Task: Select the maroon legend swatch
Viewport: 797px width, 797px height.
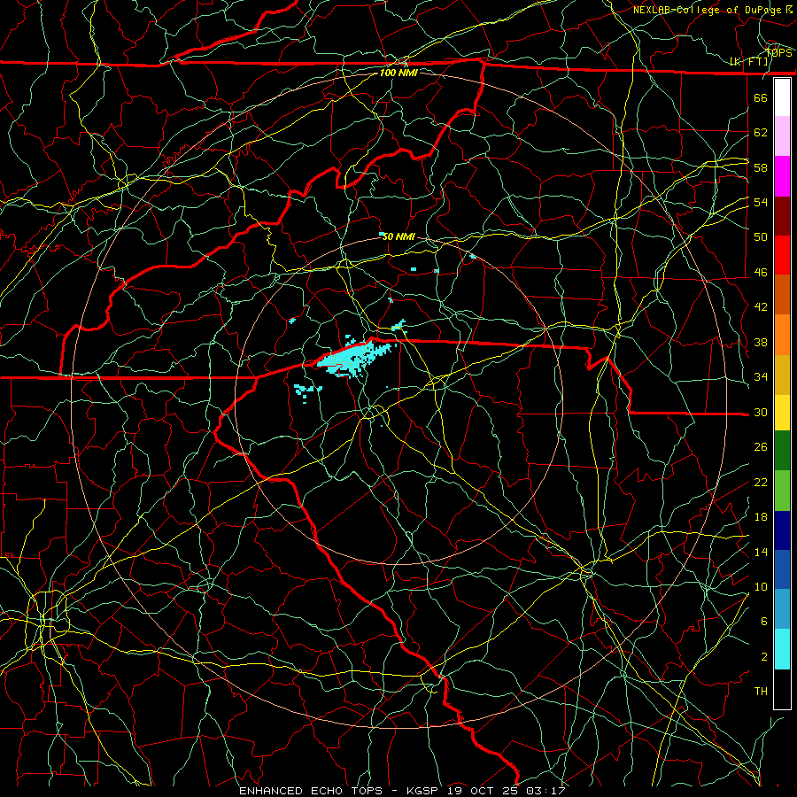Action: 782,216
